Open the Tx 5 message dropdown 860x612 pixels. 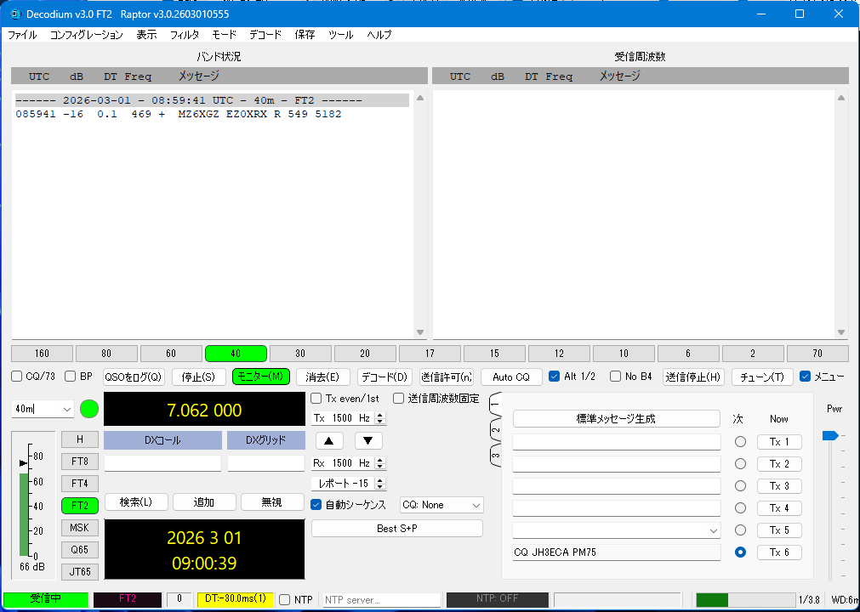713,530
